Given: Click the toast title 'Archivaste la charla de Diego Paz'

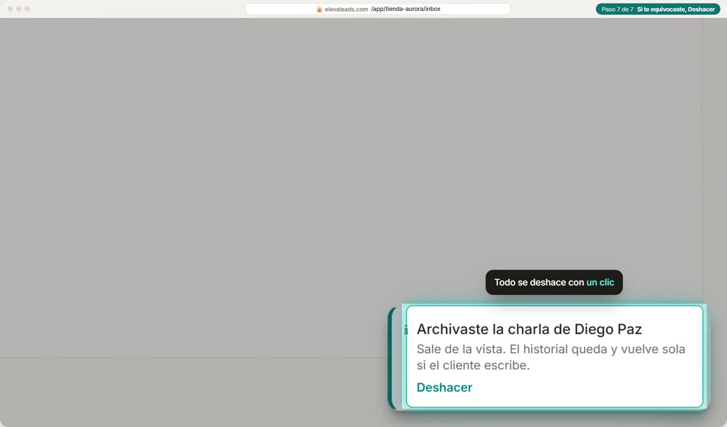Looking at the screenshot, I should pyautogui.click(x=529, y=329).
